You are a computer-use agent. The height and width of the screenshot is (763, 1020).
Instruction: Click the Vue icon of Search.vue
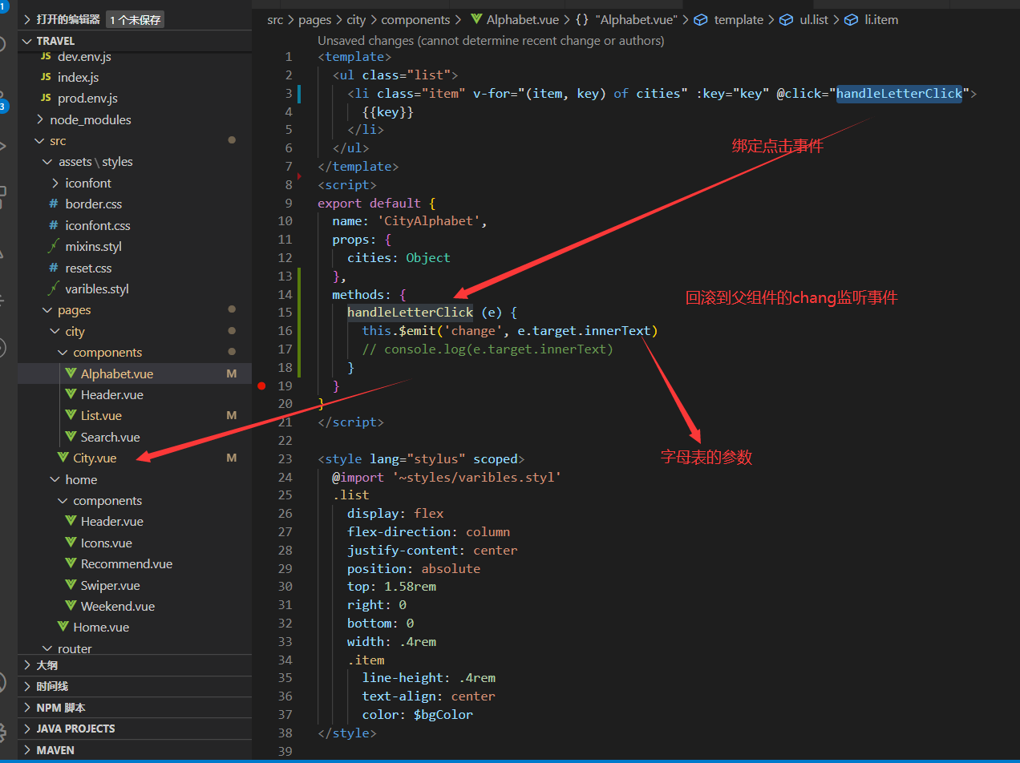pos(71,438)
